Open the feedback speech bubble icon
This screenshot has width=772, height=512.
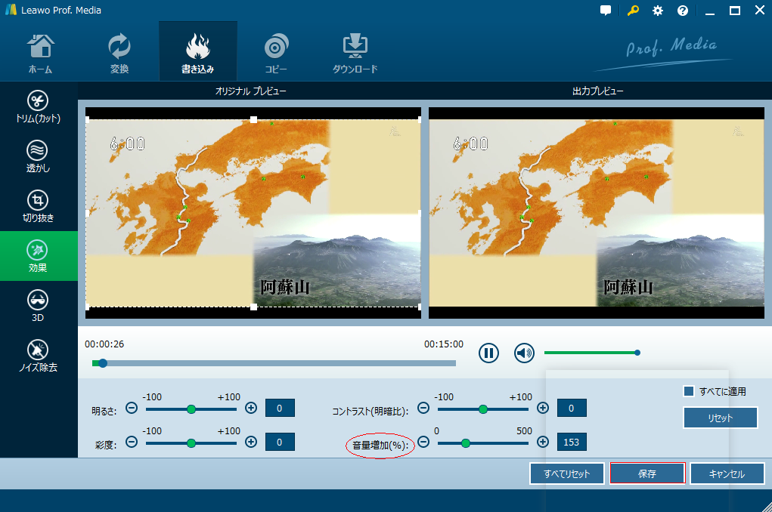(x=606, y=11)
